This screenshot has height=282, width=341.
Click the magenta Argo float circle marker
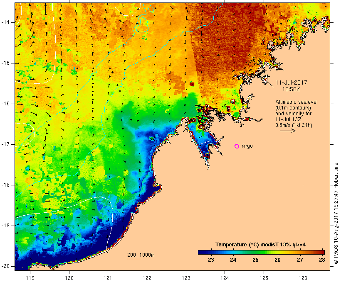[x=237, y=146]
